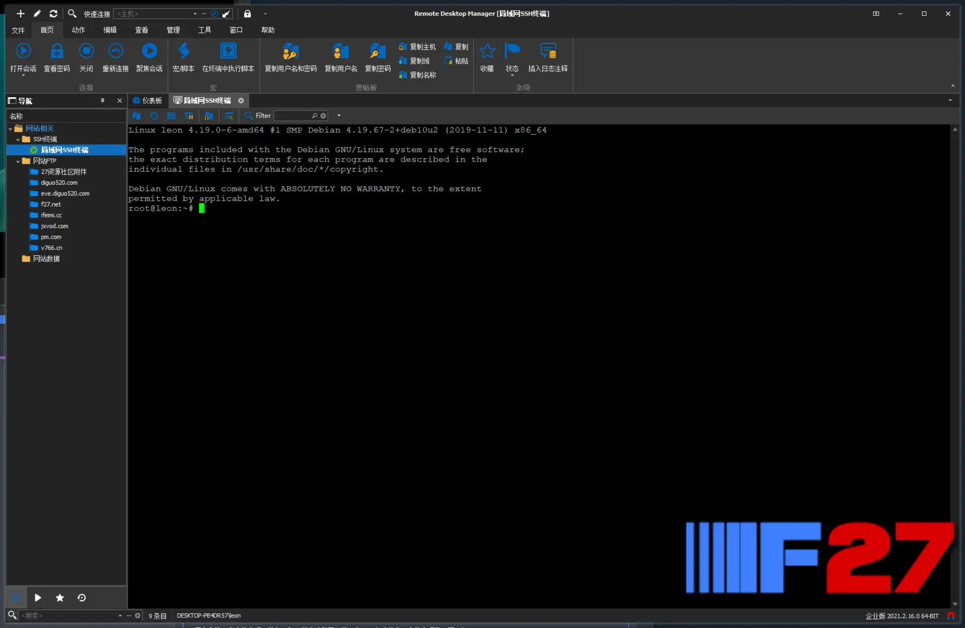The image size is (965, 628).
Task: Switch to the 动作 ribbon tab
Action: coord(79,30)
